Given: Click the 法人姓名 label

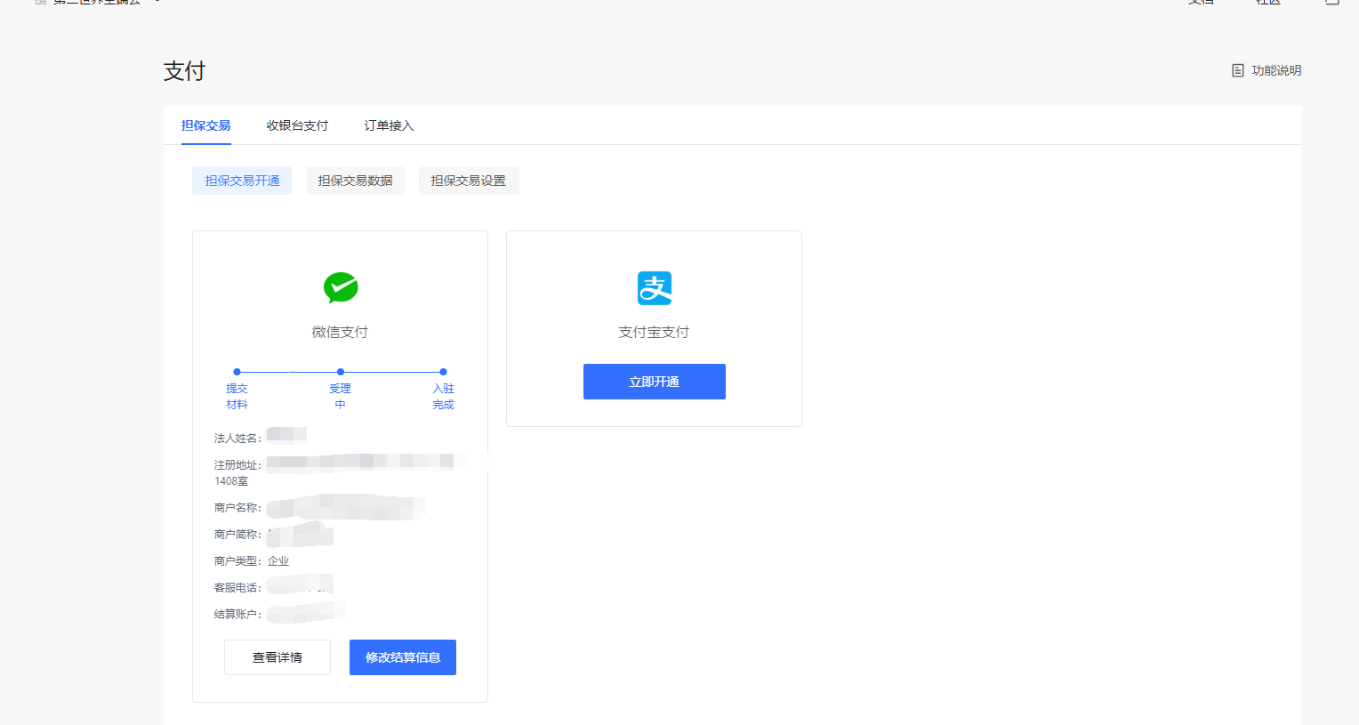Looking at the screenshot, I should tap(237, 438).
